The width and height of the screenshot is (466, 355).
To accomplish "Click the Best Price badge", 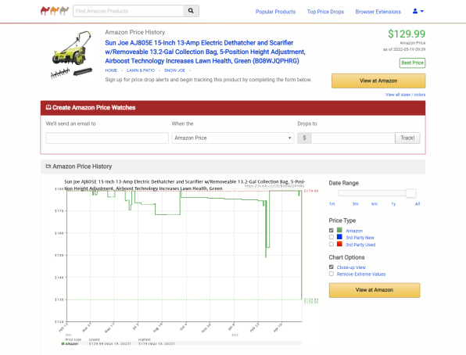I will 412,63.
